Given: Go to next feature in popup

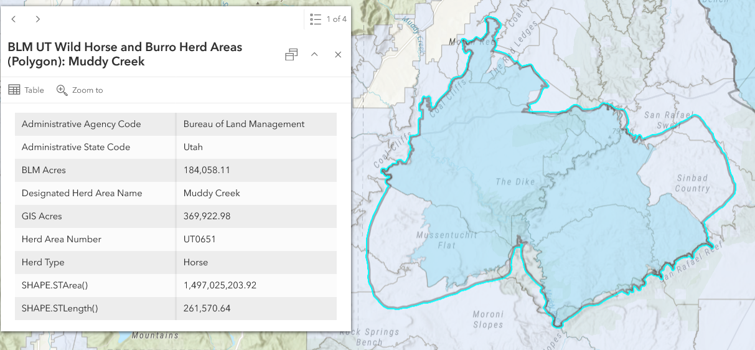Looking at the screenshot, I should tap(38, 19).
